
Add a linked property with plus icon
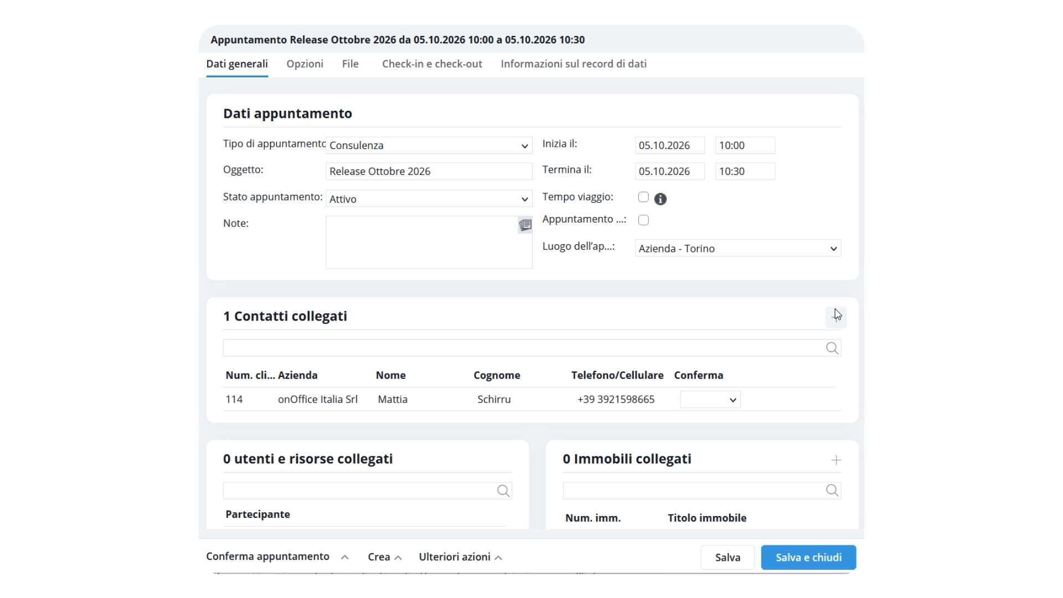836,460
